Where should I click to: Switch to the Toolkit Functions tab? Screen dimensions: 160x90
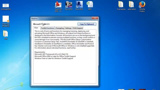pyautogui.click(x=47, y=28)
